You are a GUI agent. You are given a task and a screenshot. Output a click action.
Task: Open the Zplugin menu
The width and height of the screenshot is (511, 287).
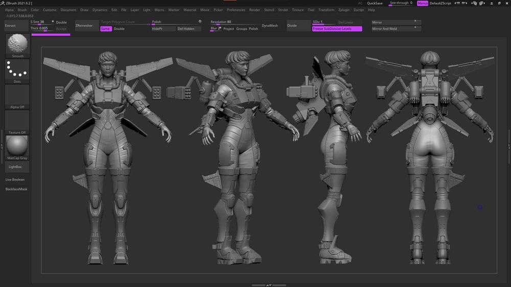tap(344, 10)
